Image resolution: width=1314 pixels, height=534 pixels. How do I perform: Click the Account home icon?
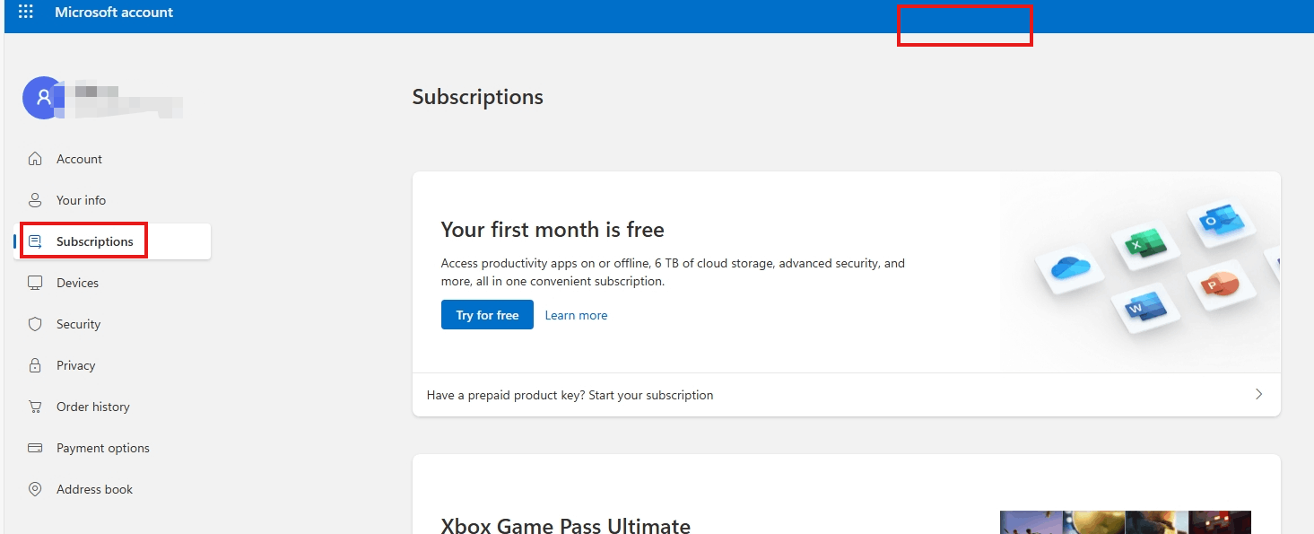pos(35,159)
